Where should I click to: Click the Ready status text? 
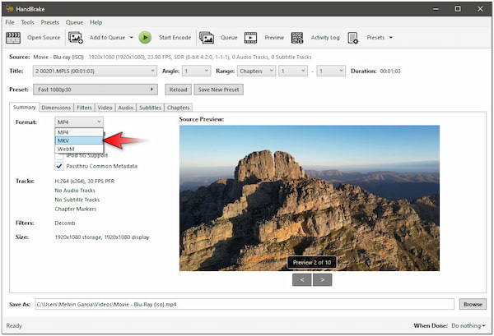point(14,325)
